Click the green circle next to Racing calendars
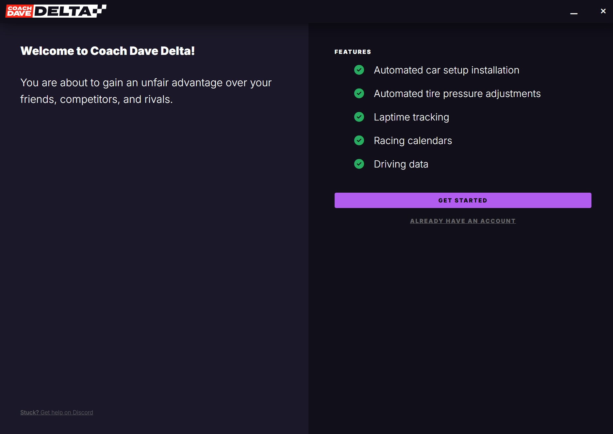The image size is (613, 434). coord(359,141)
